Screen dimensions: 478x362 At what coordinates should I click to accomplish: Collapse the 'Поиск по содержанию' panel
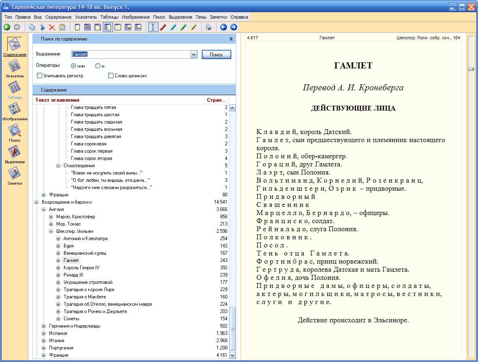click(231, 39)
